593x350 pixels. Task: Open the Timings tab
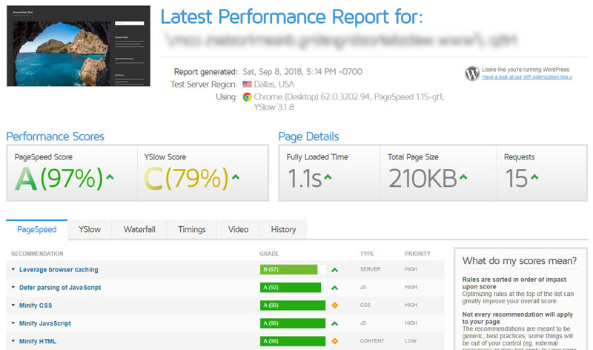coord(192,230)
